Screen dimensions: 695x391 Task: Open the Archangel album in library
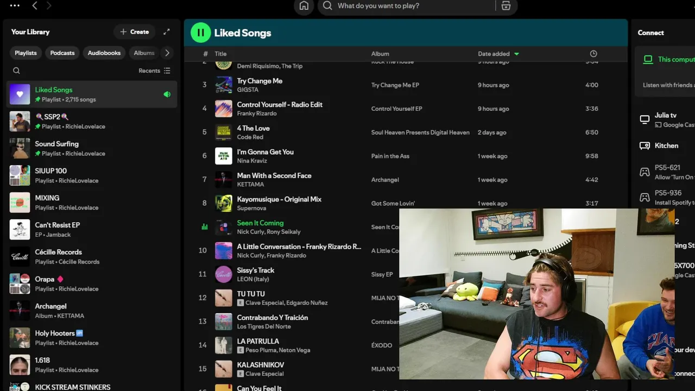(92, 311)
